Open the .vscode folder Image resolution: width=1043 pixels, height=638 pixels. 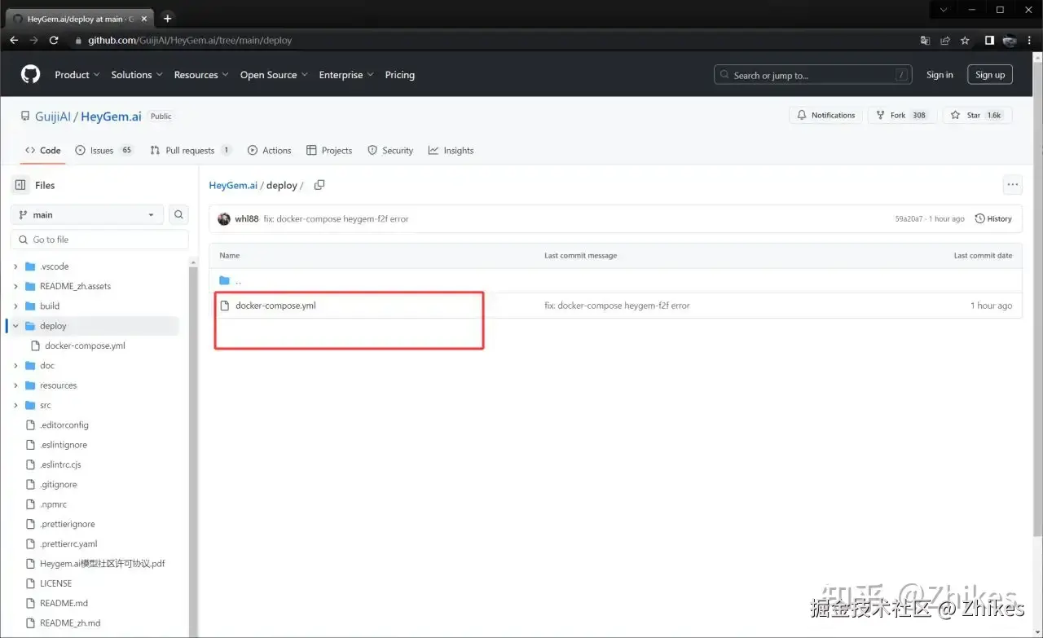[55, 266]
